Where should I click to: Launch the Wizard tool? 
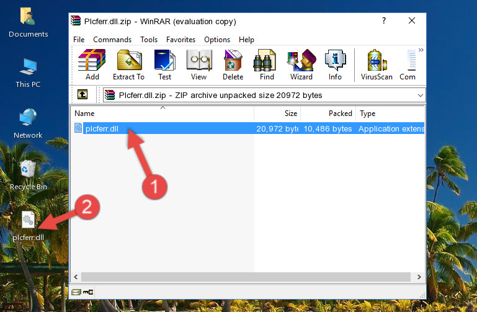pyautogui.click(x=301, y=65)
